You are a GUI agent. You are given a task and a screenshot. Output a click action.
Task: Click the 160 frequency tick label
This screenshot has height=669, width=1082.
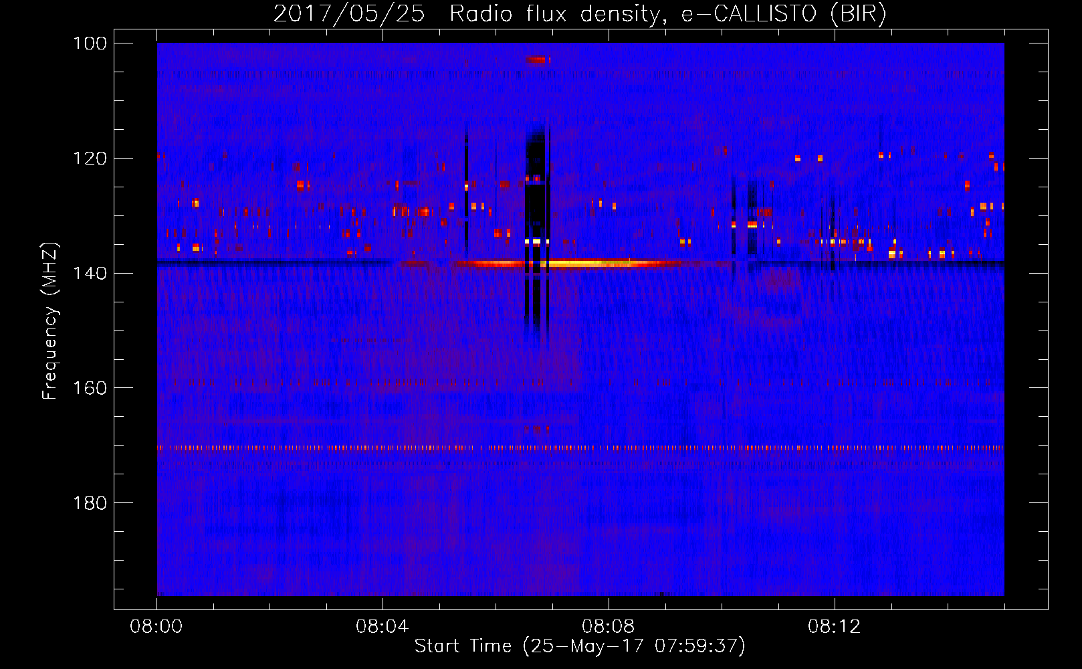coord(90,388)
